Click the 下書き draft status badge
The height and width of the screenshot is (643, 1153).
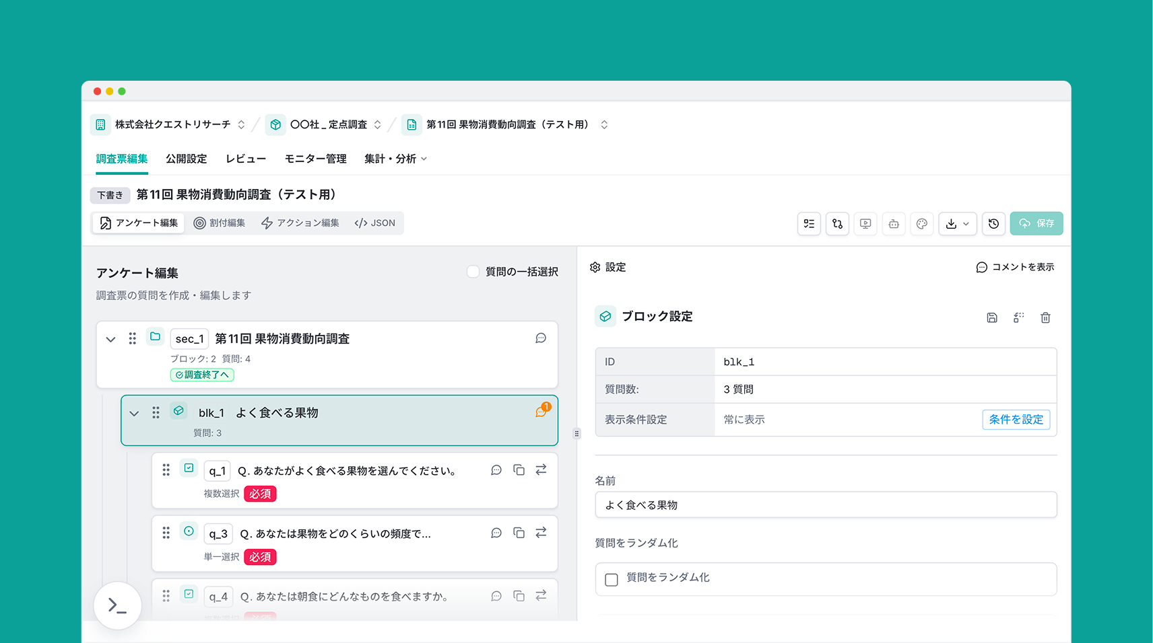pos(110,195)
